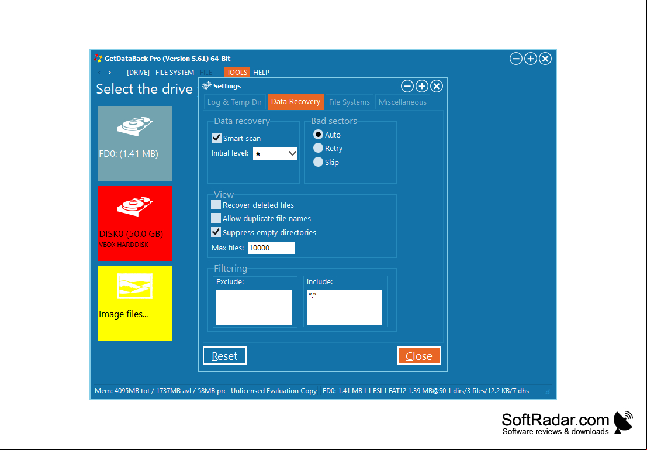Open the Initial level star dropdown

tap(275, 154)
